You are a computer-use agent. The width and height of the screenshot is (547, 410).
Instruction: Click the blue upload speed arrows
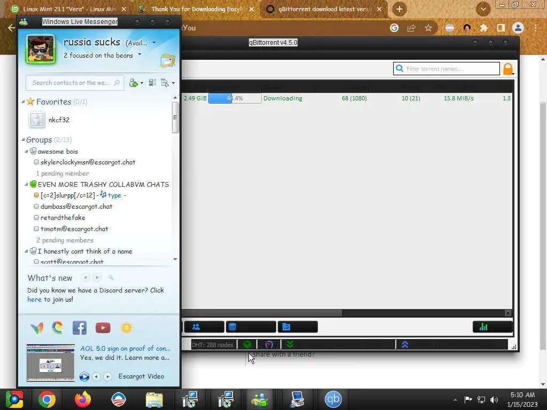coord(405,344)
